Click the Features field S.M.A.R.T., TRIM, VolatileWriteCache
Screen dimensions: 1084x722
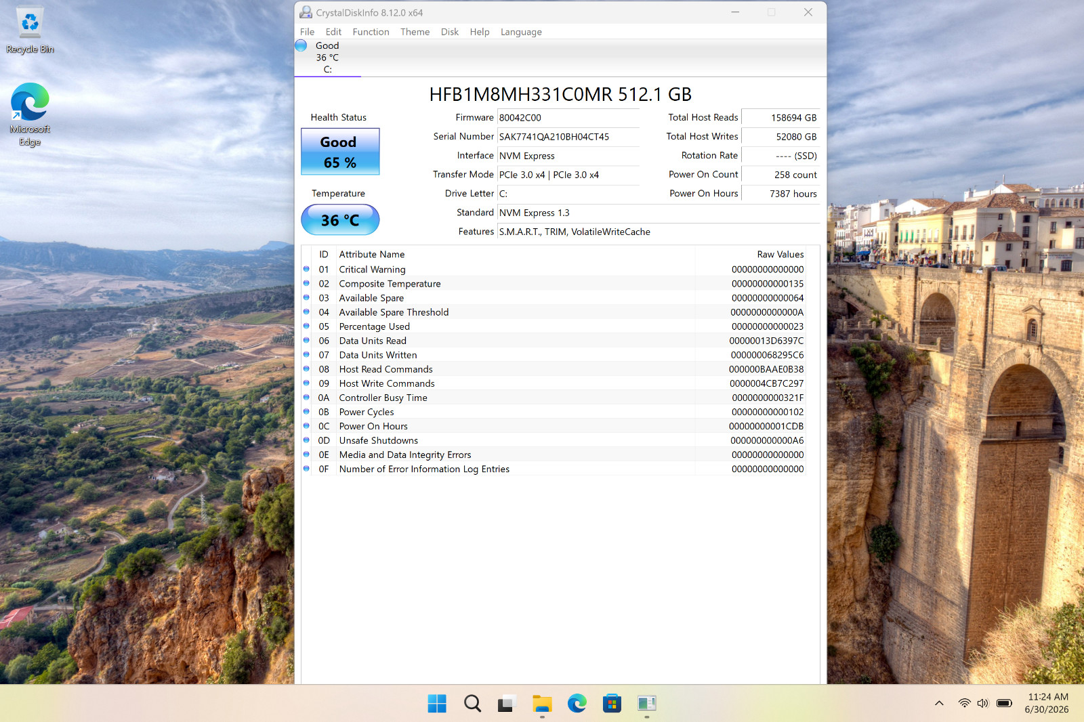coord(659,232)
